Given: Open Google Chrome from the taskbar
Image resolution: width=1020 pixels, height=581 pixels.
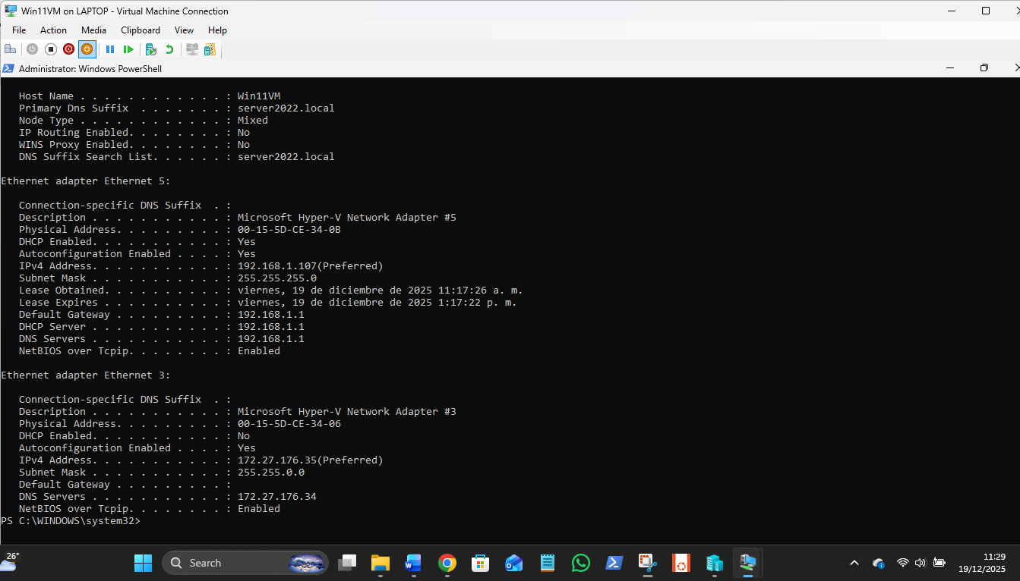Looking at the screenshot, I should point(447,563).
